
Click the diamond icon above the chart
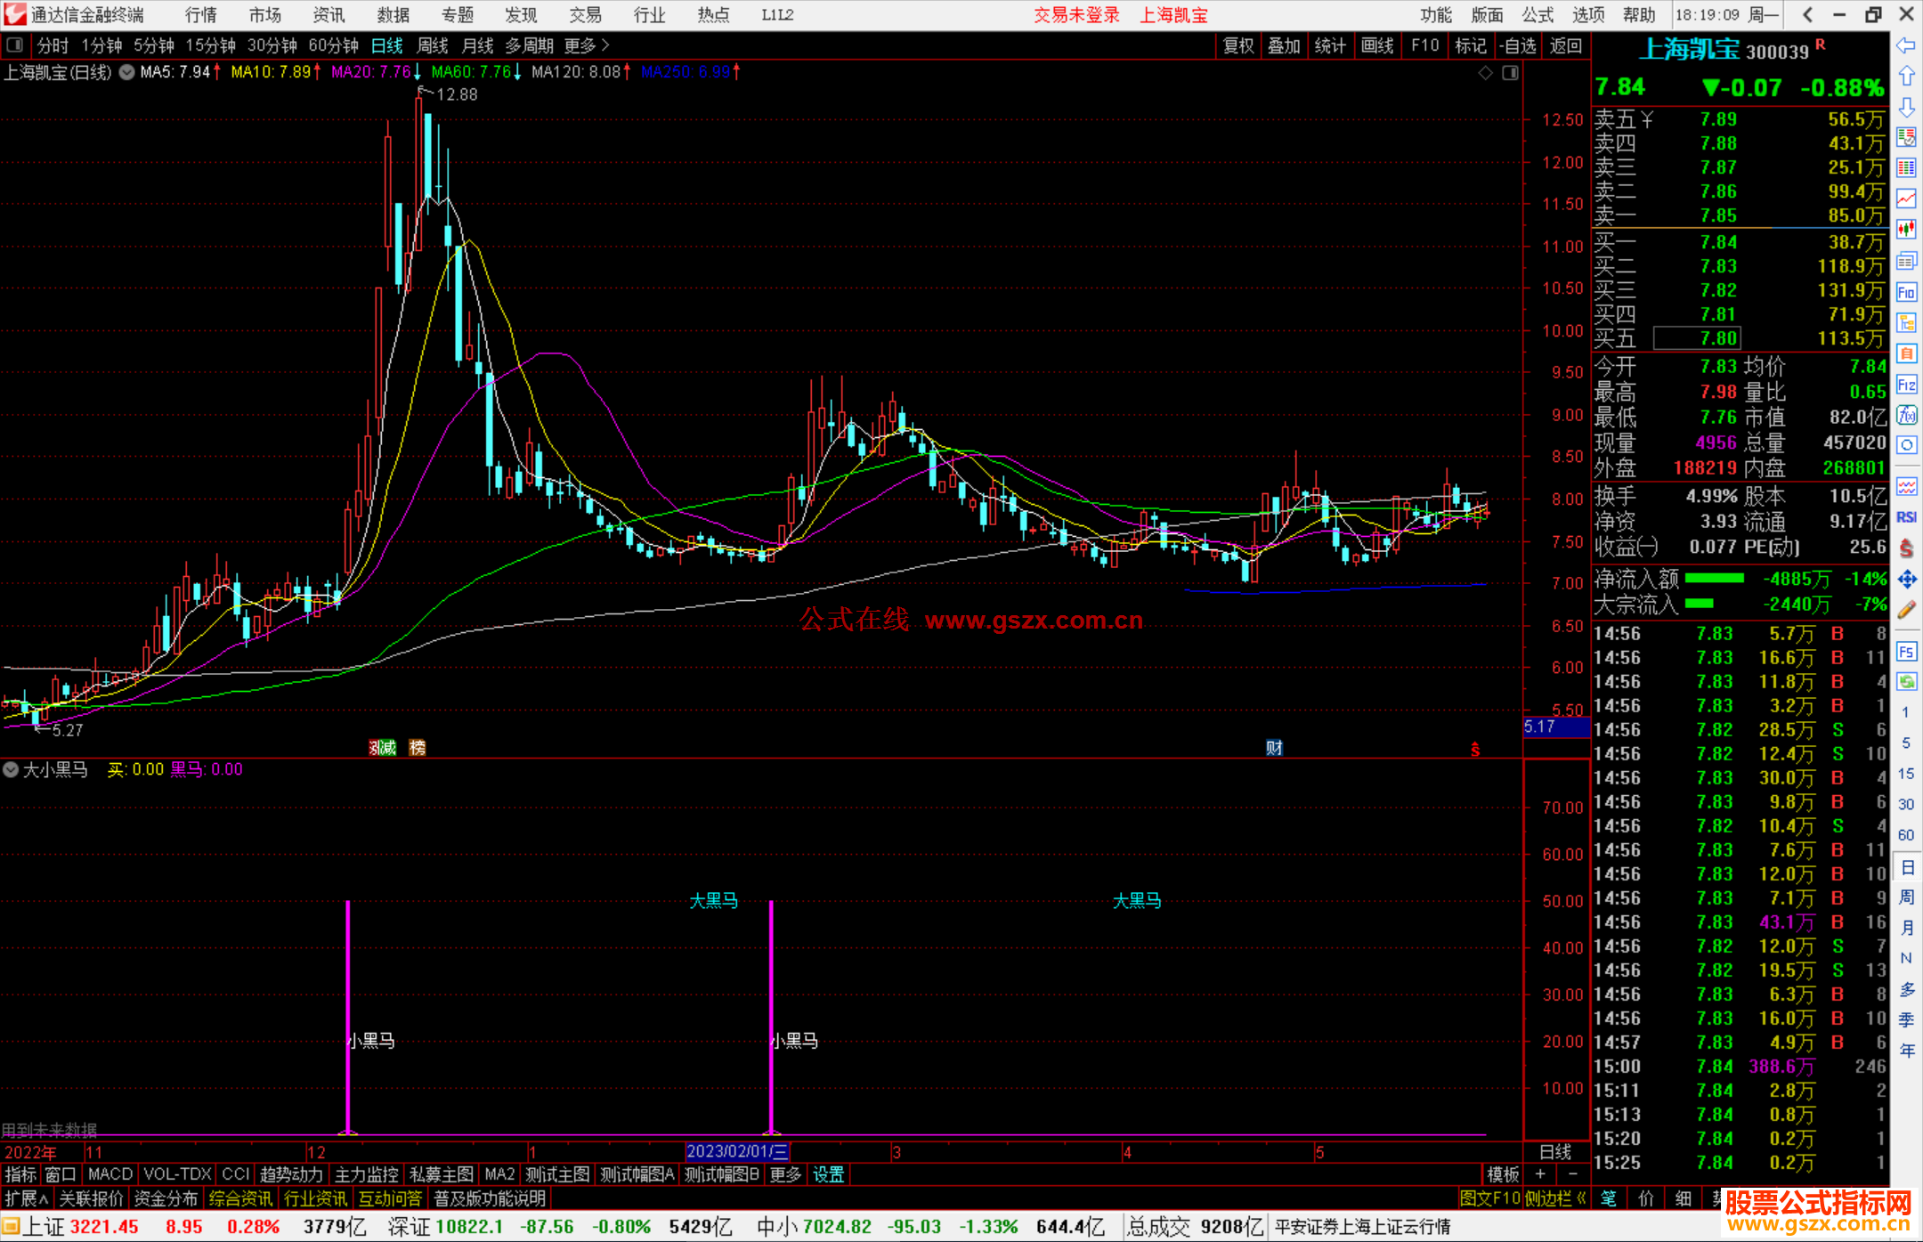point(1485,73)
